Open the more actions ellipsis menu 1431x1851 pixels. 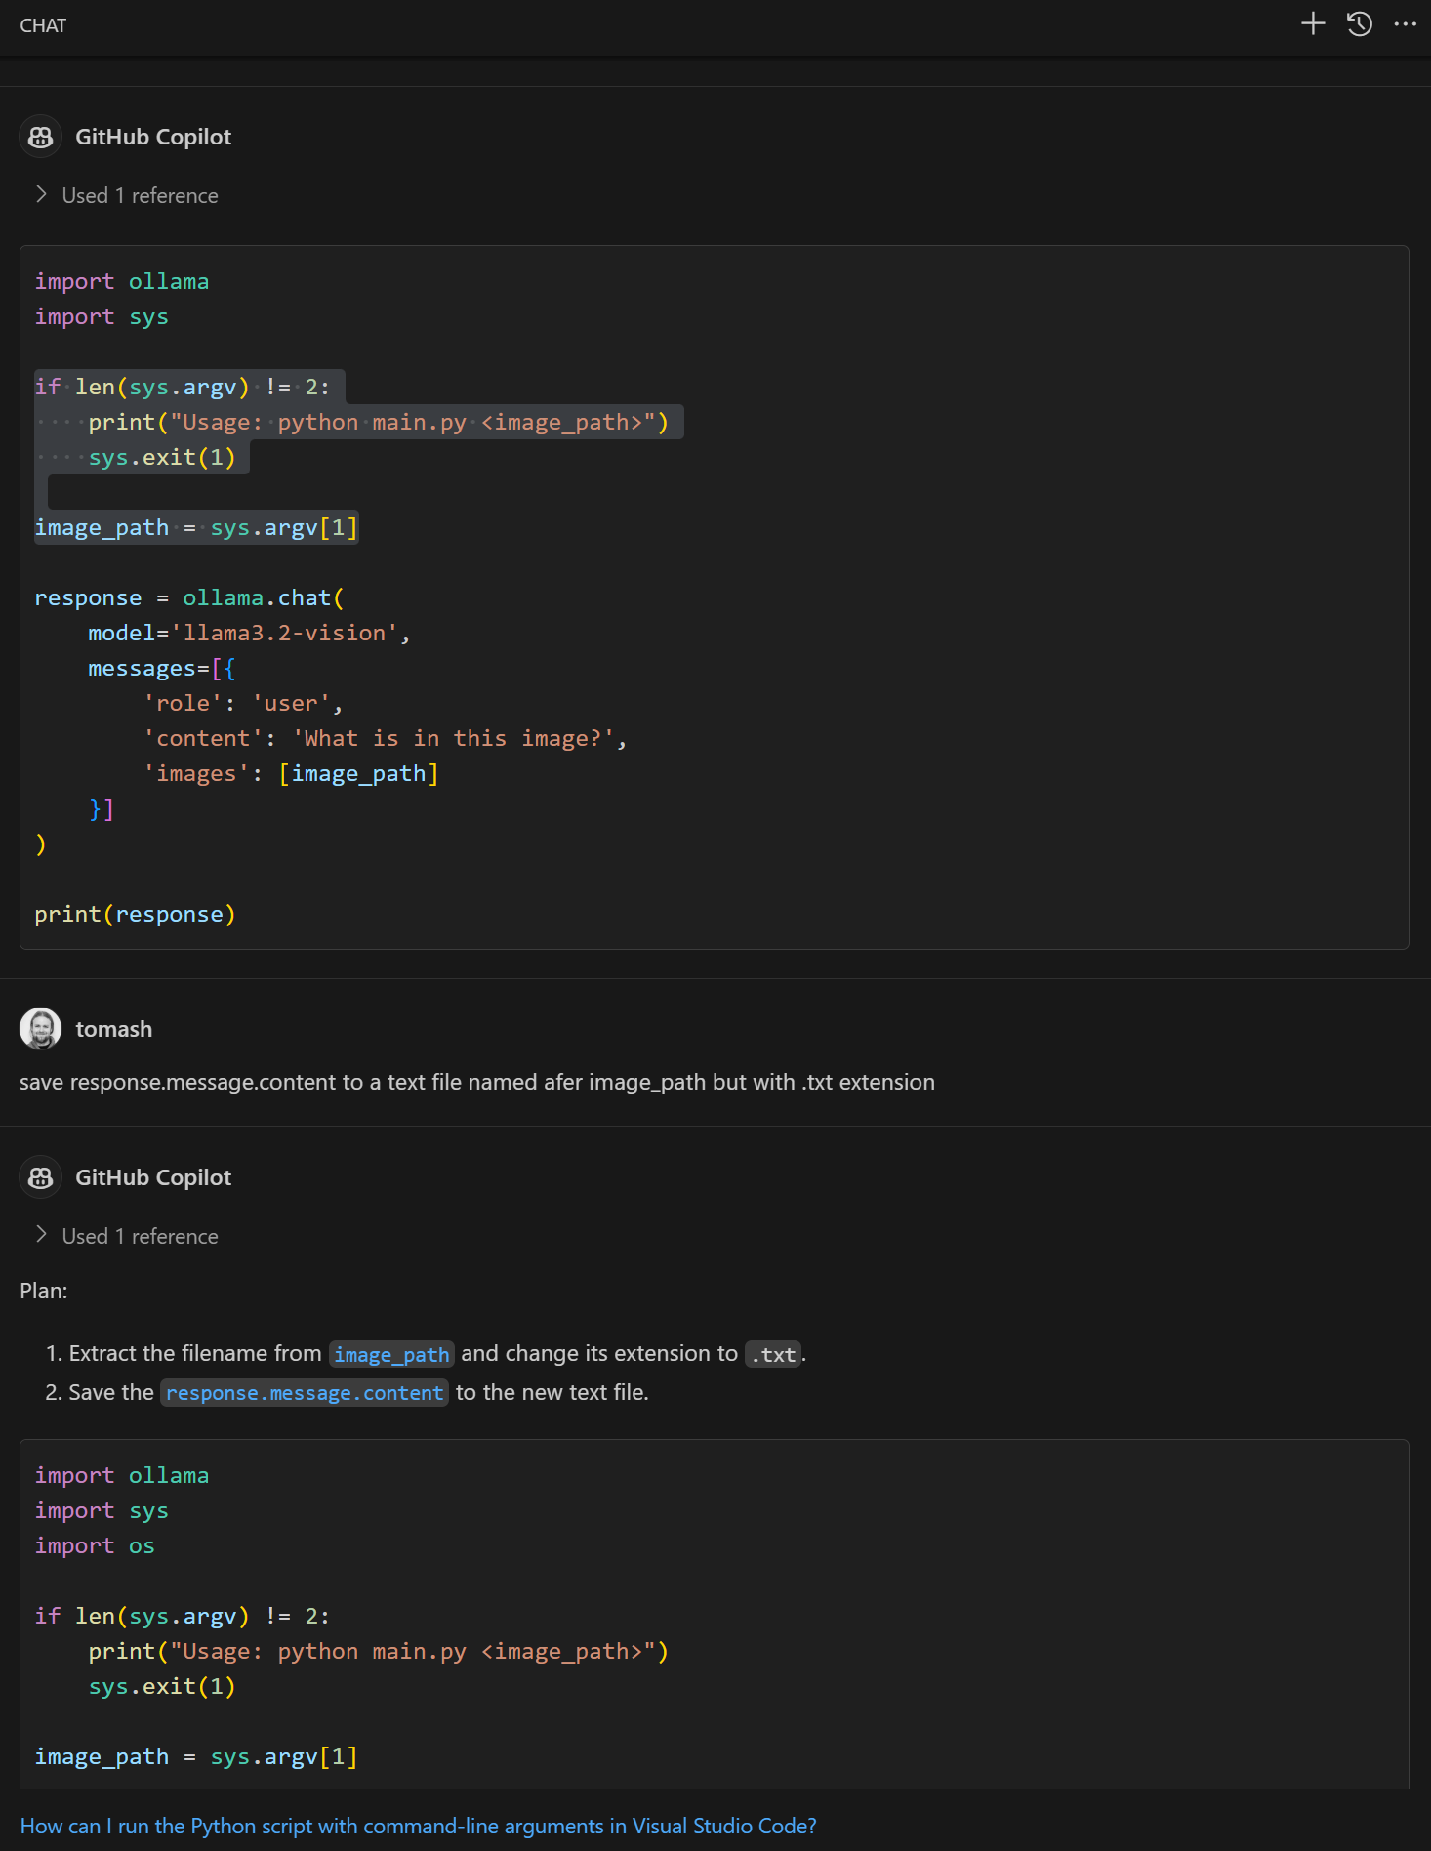point(1405,23)
